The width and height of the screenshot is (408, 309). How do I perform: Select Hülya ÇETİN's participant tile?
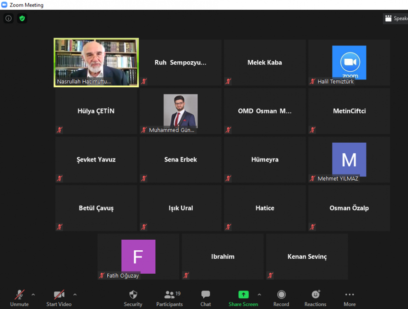coord(96,111)
